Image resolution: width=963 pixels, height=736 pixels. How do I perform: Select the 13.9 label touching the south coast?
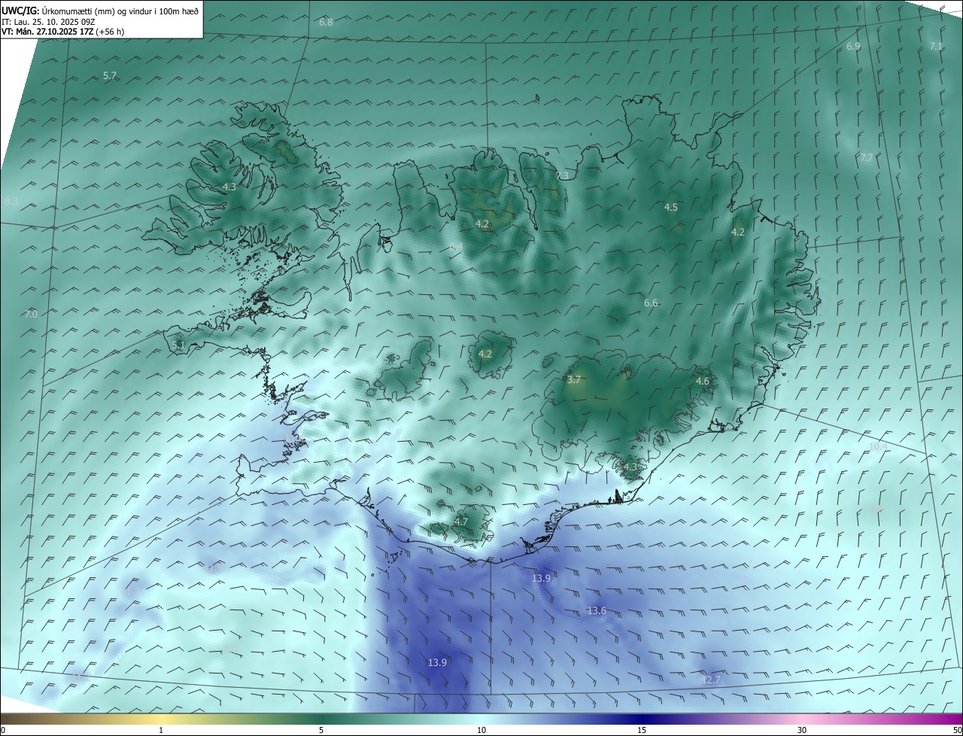click(x=541, y=578)
